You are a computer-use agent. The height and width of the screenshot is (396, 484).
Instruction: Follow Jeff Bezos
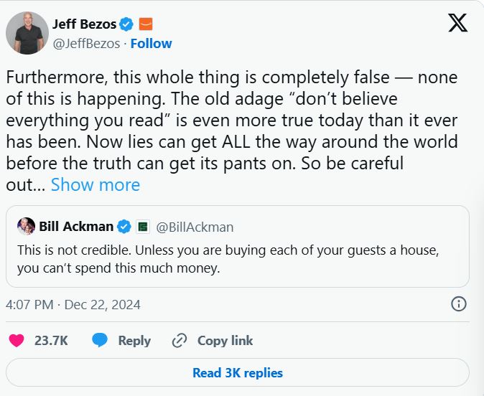coord(151,43)
